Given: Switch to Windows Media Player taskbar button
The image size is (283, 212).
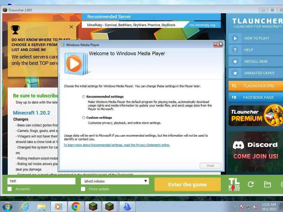Looking at the screenshot, I should coord(59,206).
